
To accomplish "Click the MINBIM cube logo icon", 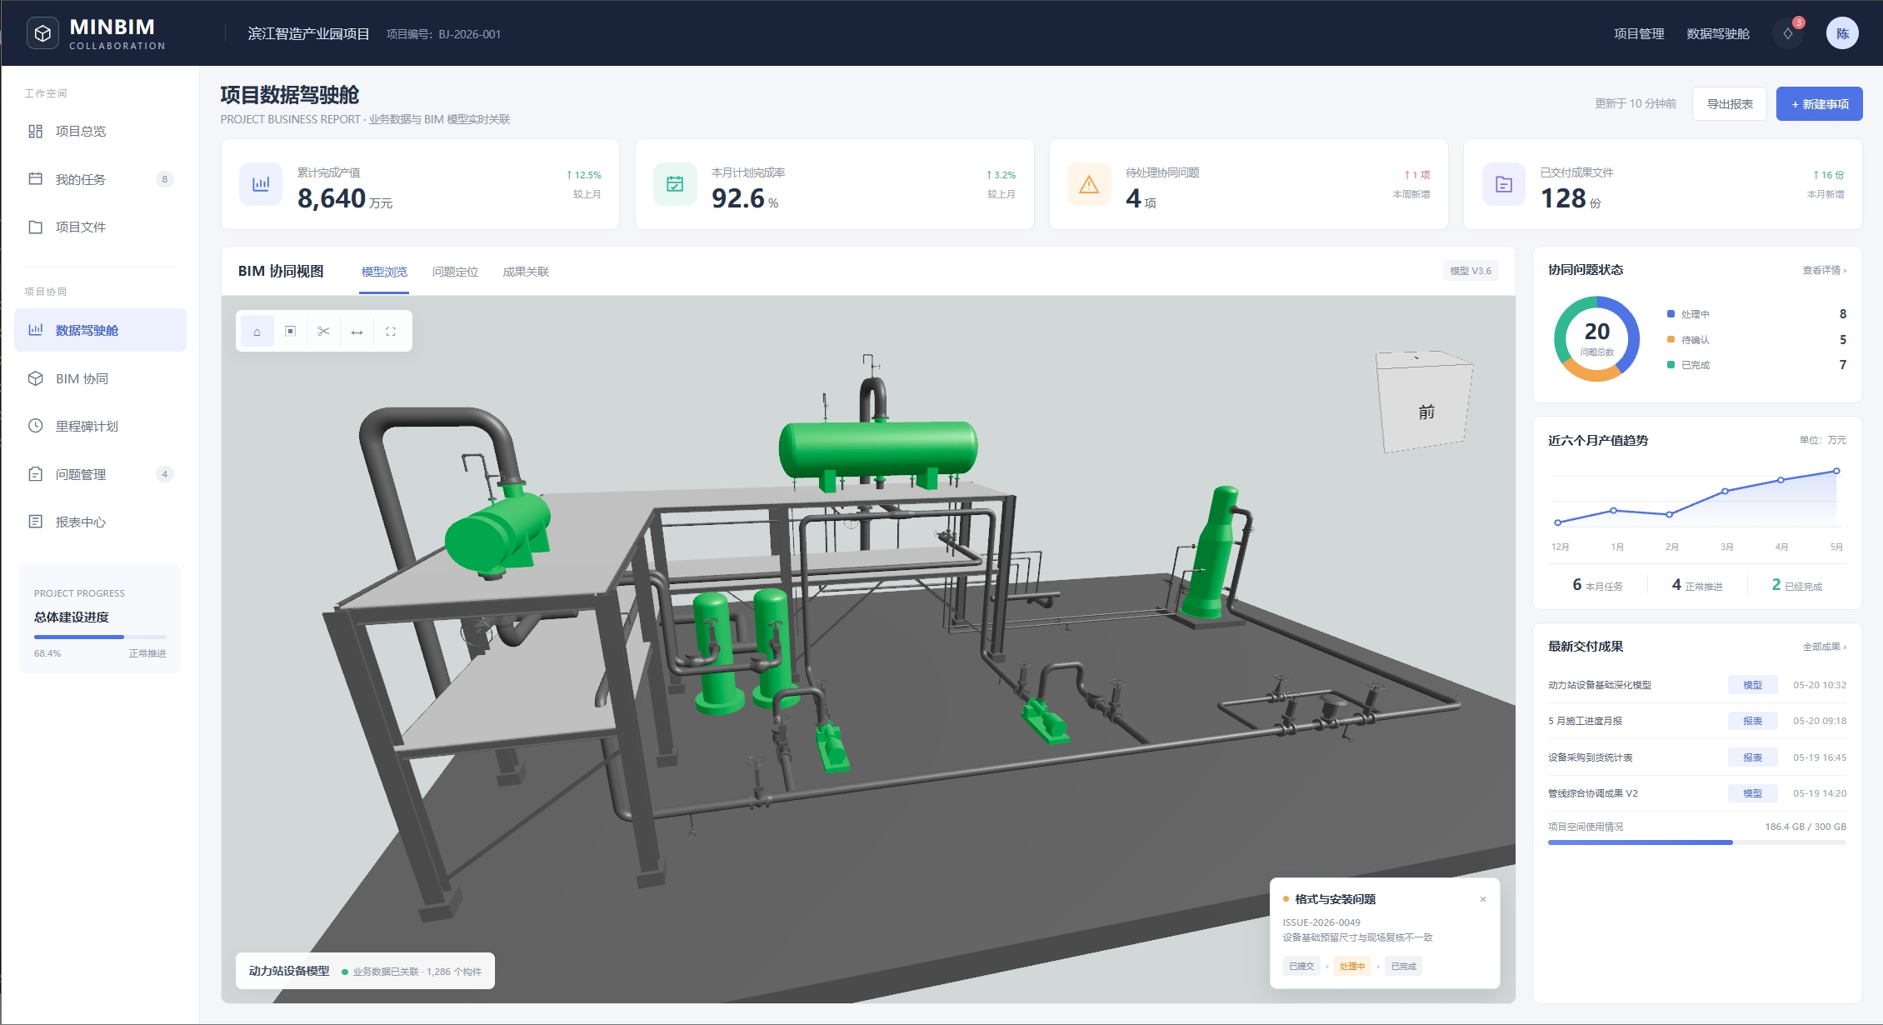I will (43, 33).
